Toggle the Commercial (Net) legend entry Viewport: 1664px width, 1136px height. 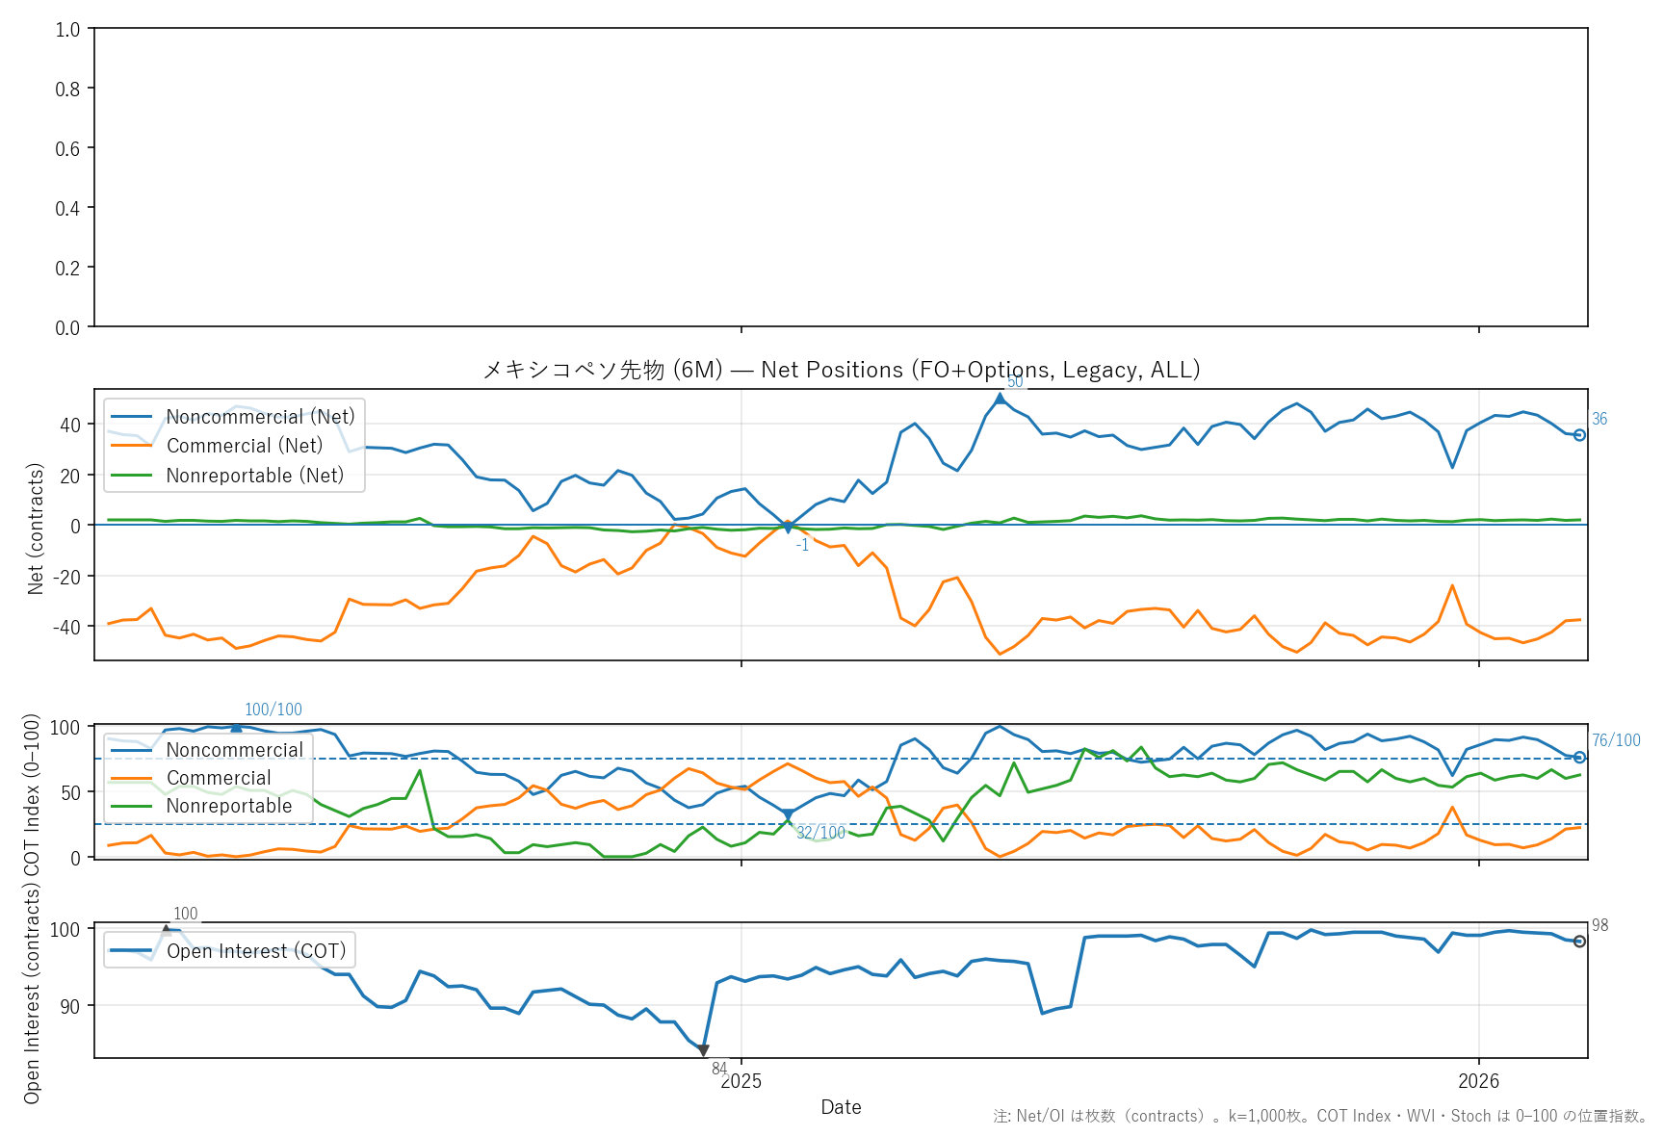point(244,446)
